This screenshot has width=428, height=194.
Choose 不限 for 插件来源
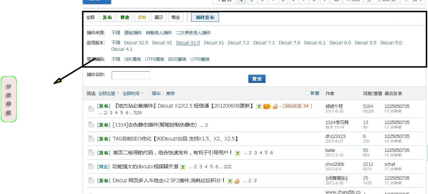(x=116, y=33)
